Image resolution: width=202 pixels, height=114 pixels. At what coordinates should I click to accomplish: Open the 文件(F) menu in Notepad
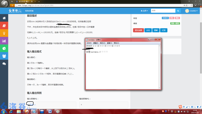click(89, 43)
